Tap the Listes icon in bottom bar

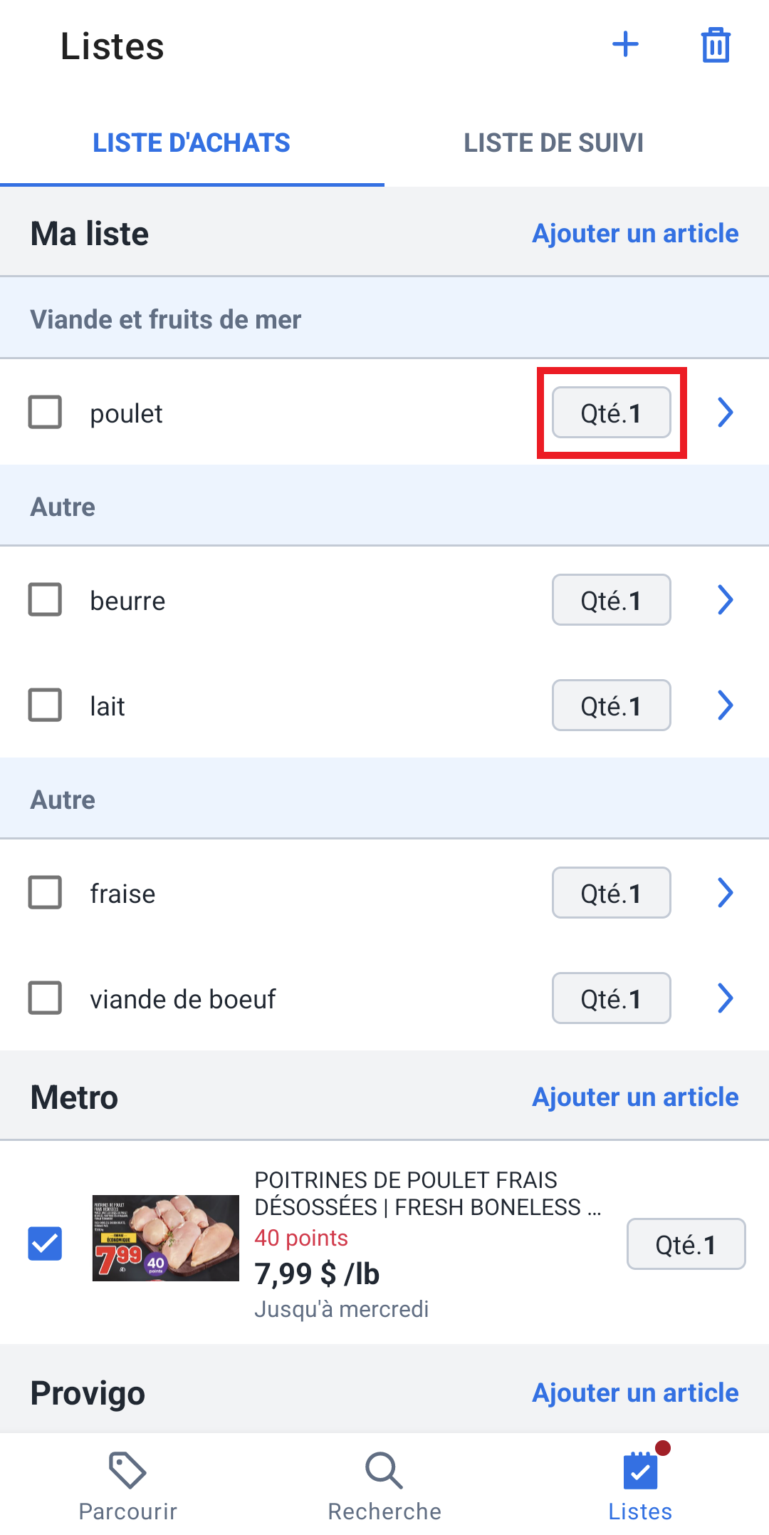(641, 1470)
